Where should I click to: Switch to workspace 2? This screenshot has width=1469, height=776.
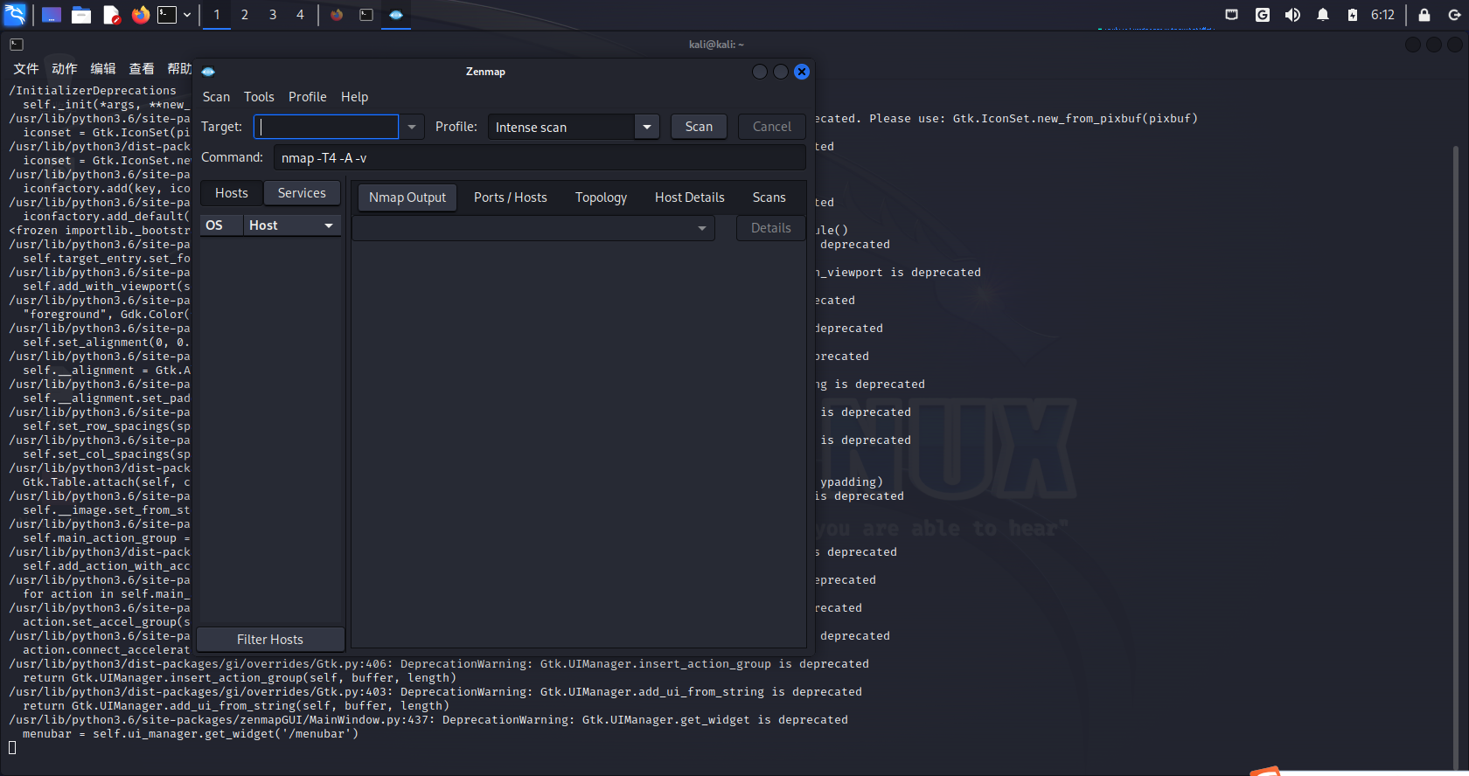[x=245, y=15]
